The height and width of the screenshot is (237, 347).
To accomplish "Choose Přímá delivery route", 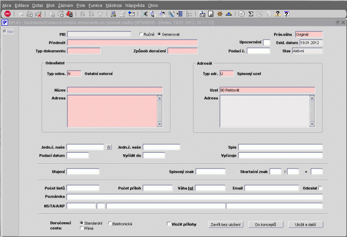I will (x=82, y=228).
